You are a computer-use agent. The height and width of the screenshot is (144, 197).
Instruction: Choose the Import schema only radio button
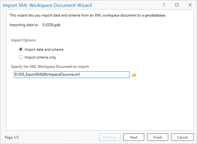tap(21, 57)
